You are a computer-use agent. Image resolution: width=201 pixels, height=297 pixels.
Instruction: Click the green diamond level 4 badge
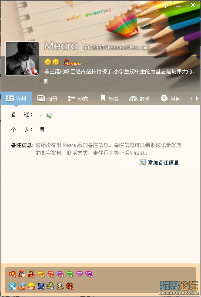tap(70, 274)
